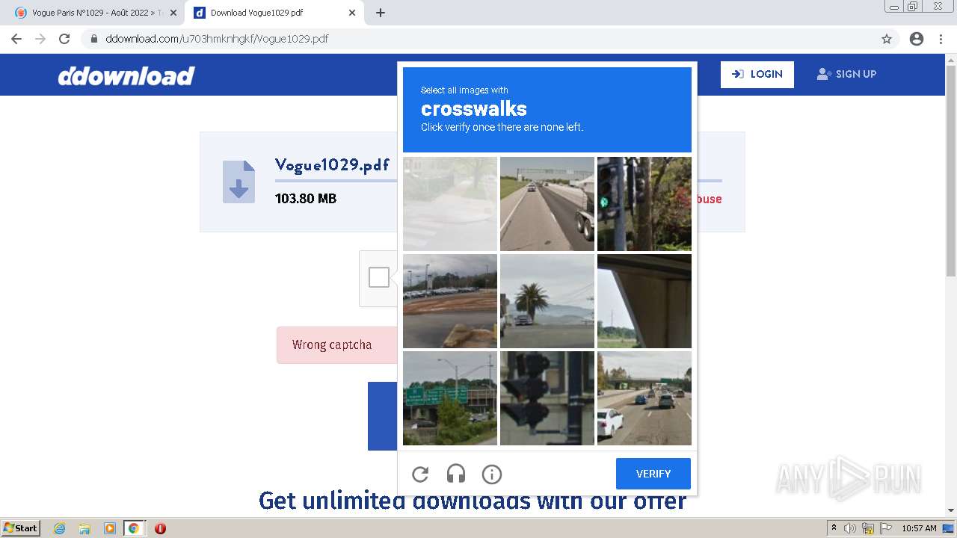
Task: Click the file download icon
Action: (x=239, y=182)
